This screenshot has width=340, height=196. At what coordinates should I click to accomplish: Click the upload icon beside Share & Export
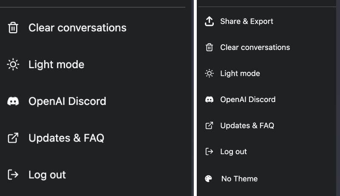coord(209,22)
